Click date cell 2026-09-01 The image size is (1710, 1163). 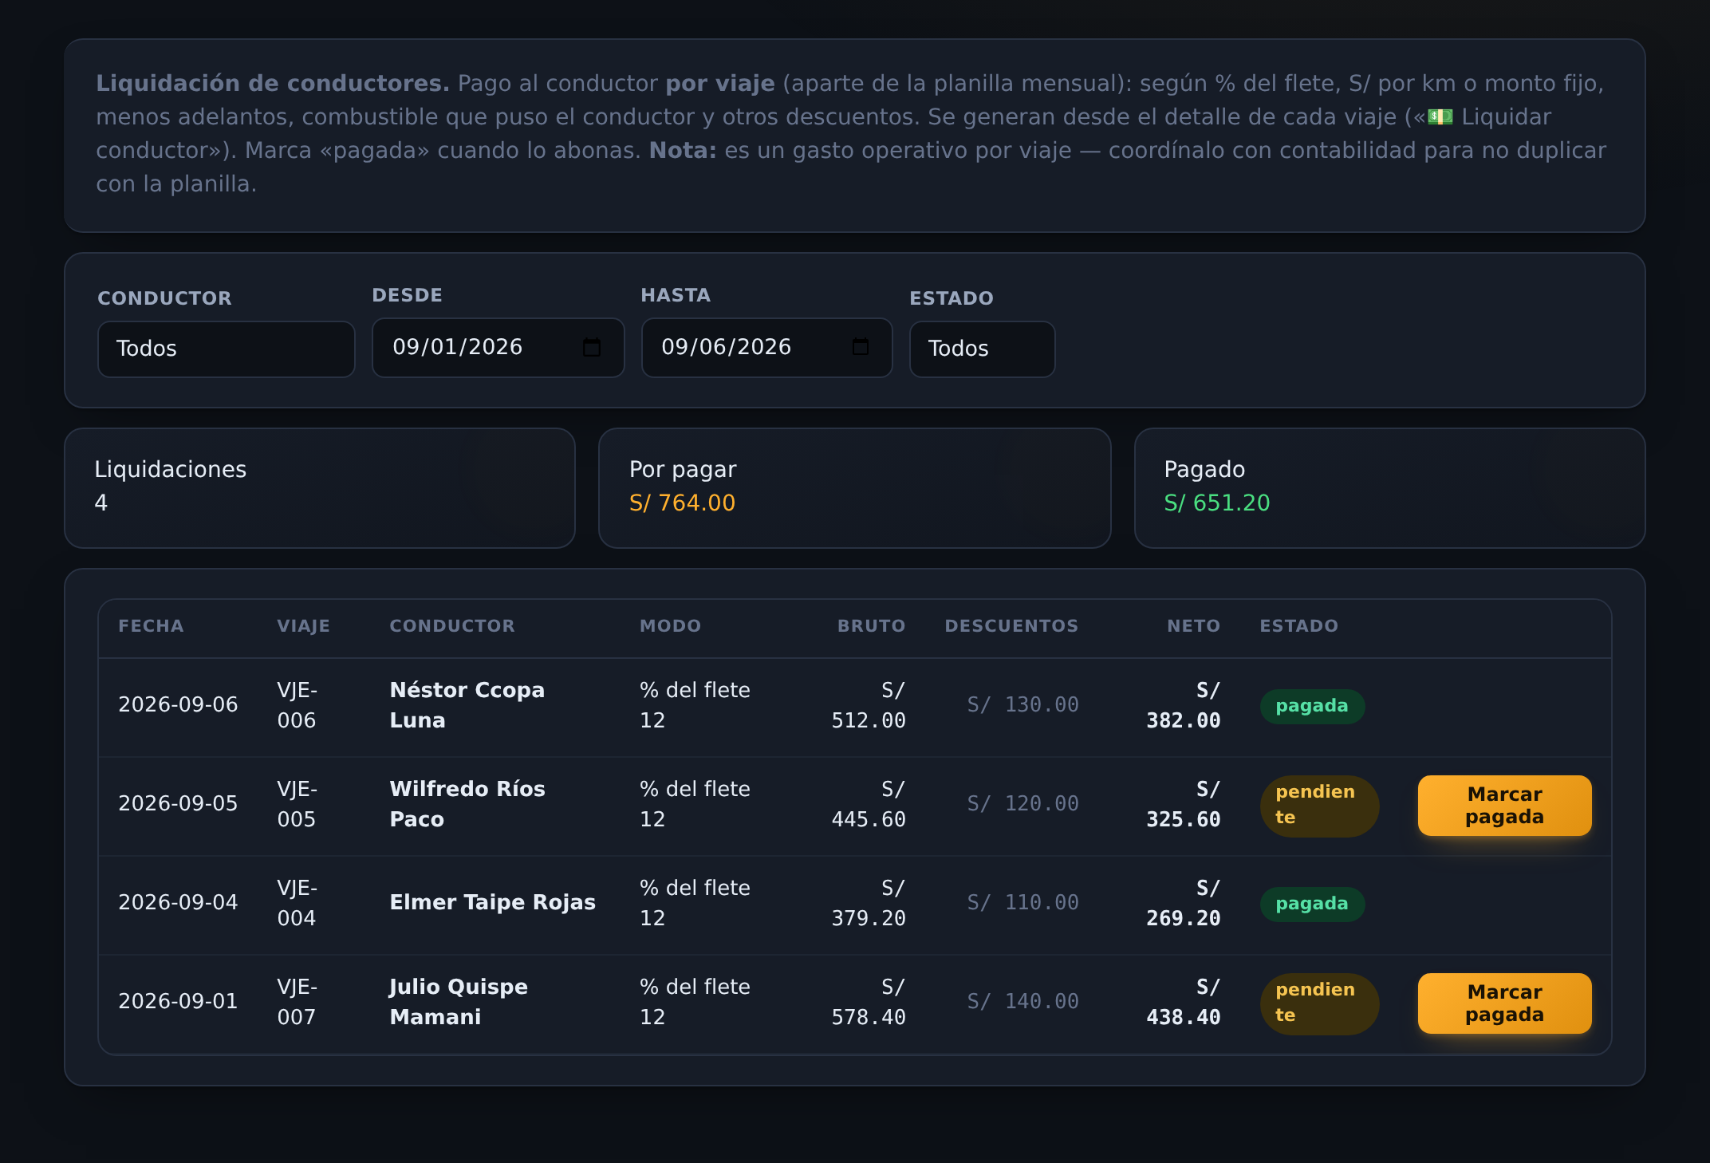178,1001
